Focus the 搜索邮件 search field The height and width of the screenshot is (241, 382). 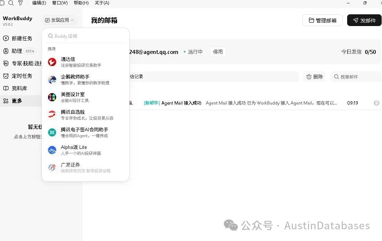pos(356,77)
